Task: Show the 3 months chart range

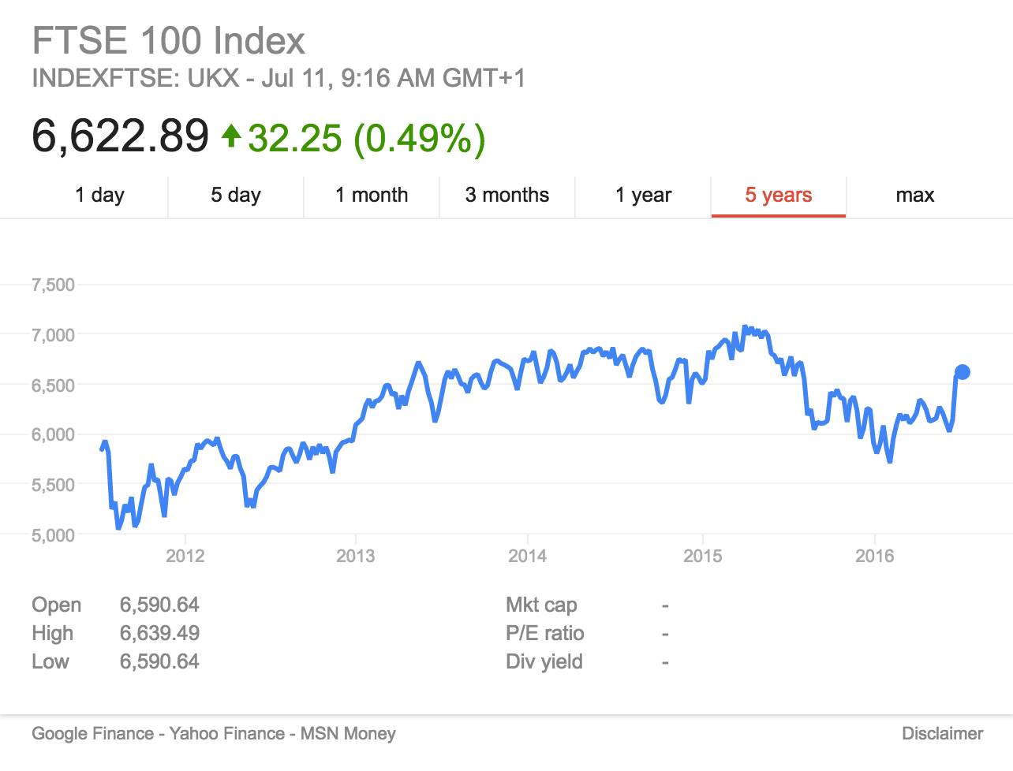Action: pos(507,196)
